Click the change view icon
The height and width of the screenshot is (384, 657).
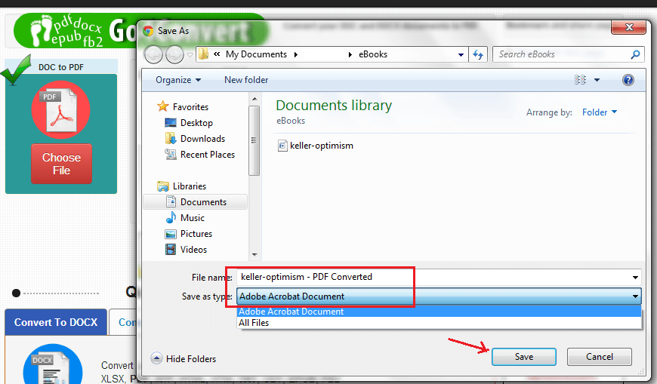580,80
